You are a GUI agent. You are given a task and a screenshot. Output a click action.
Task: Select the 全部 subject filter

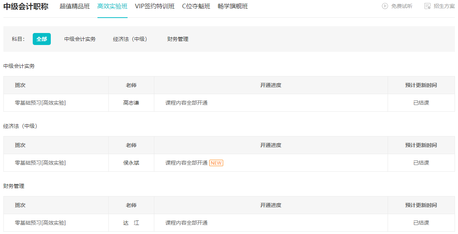point(42,39)
